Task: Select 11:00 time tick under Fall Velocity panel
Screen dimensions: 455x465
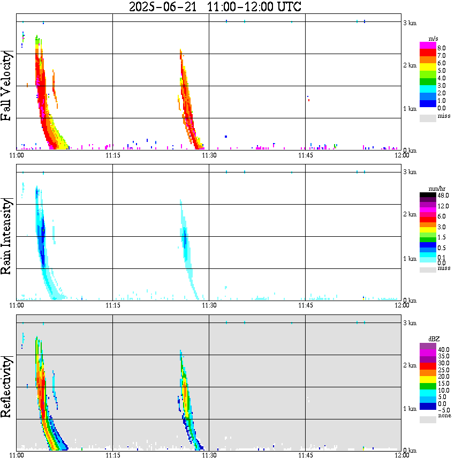Action: 17,155
